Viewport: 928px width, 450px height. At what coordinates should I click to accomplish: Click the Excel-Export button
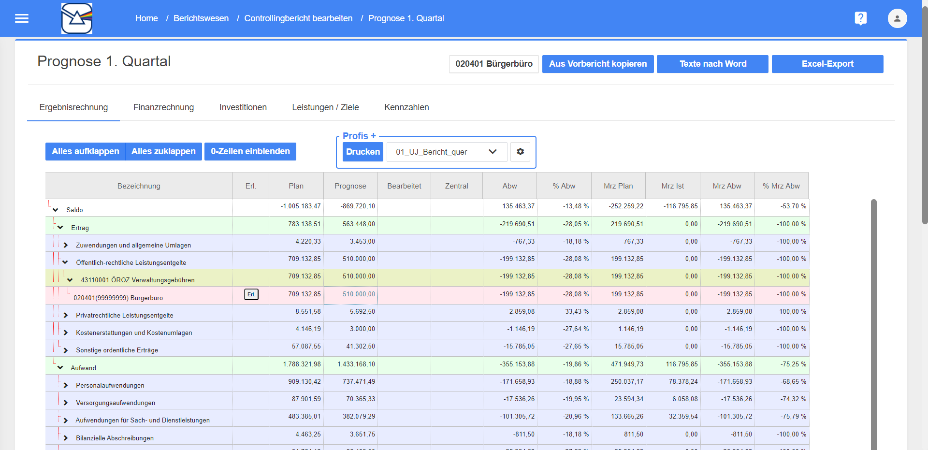pyautogui.click(x=827, y=64)
